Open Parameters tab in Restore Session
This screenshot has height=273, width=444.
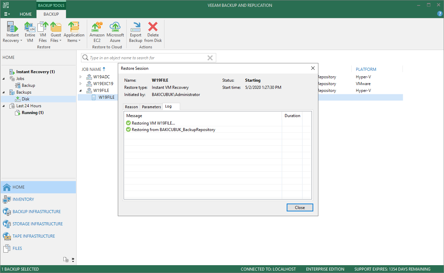[x=152, y=107]
